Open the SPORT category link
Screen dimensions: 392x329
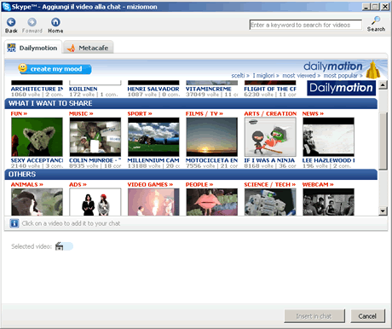pos(140,113)
